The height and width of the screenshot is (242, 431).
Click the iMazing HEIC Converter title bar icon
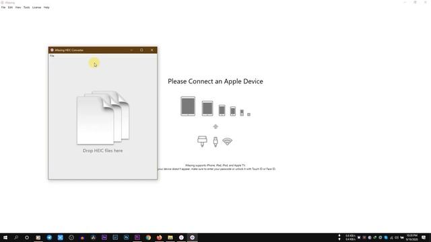[x=52, y=50]
